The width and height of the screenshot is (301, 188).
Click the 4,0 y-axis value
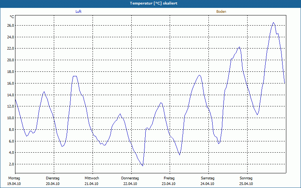point(12,153)
